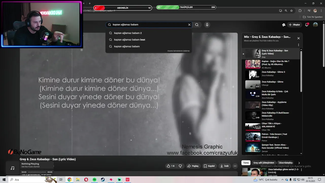Select the Zeus Kabadayı filter chip

click(286, 163)
